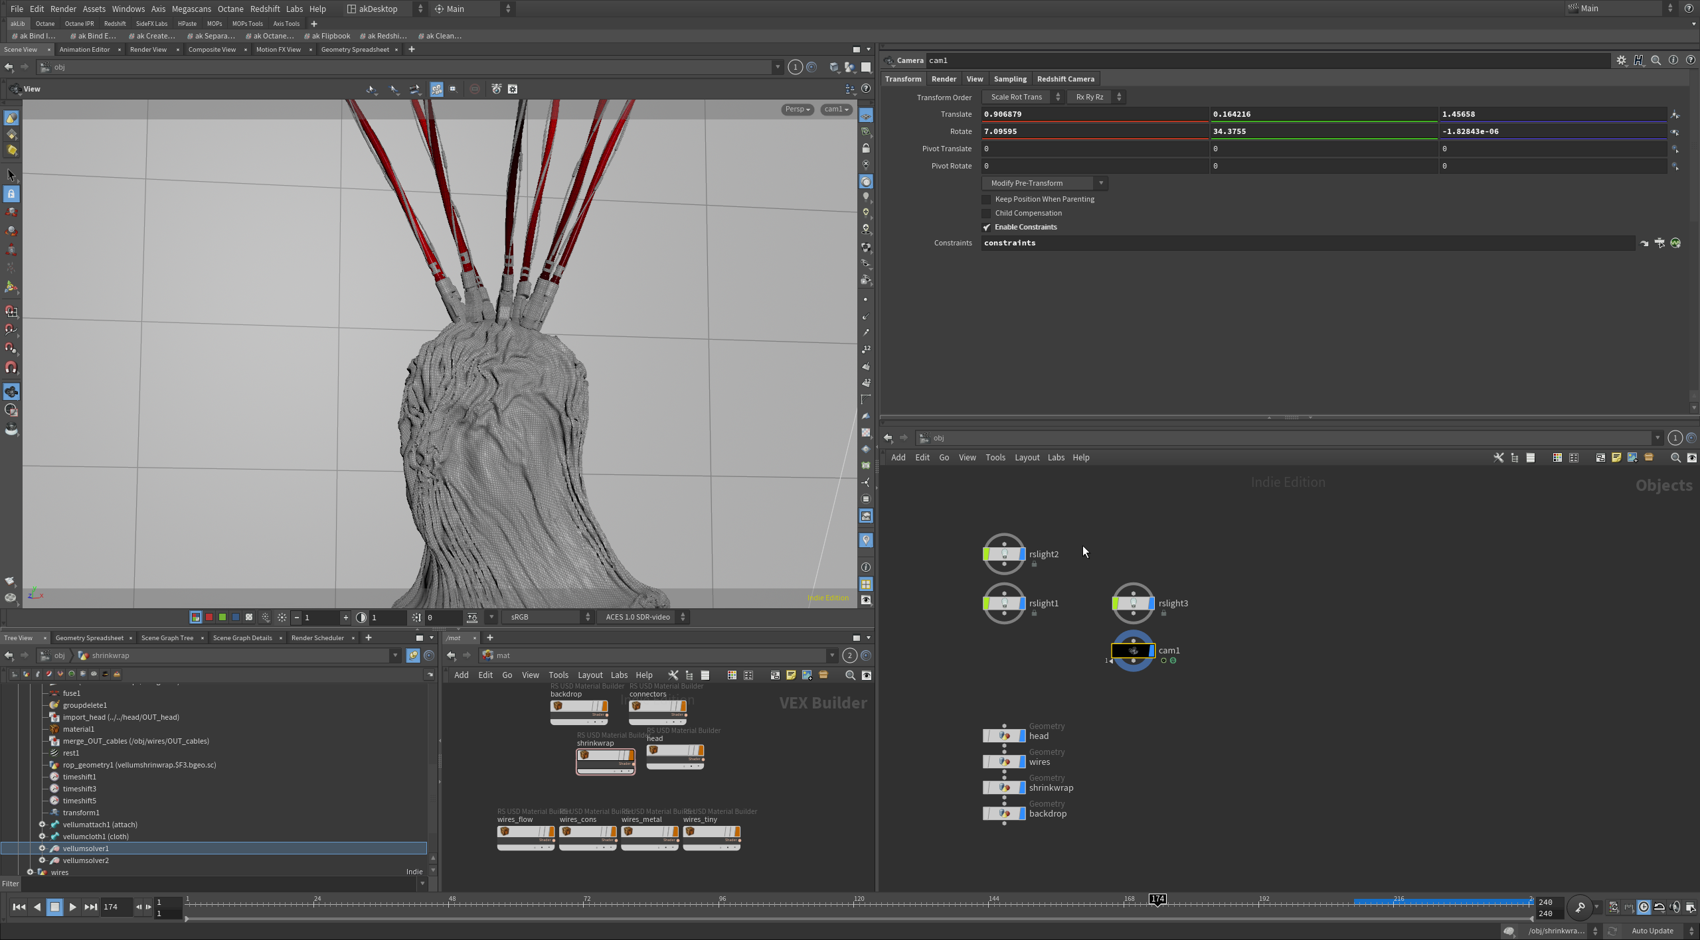Open the Rx Ry Rz rotation order dropdown

pyautogui.click(x=1096, y=97)
